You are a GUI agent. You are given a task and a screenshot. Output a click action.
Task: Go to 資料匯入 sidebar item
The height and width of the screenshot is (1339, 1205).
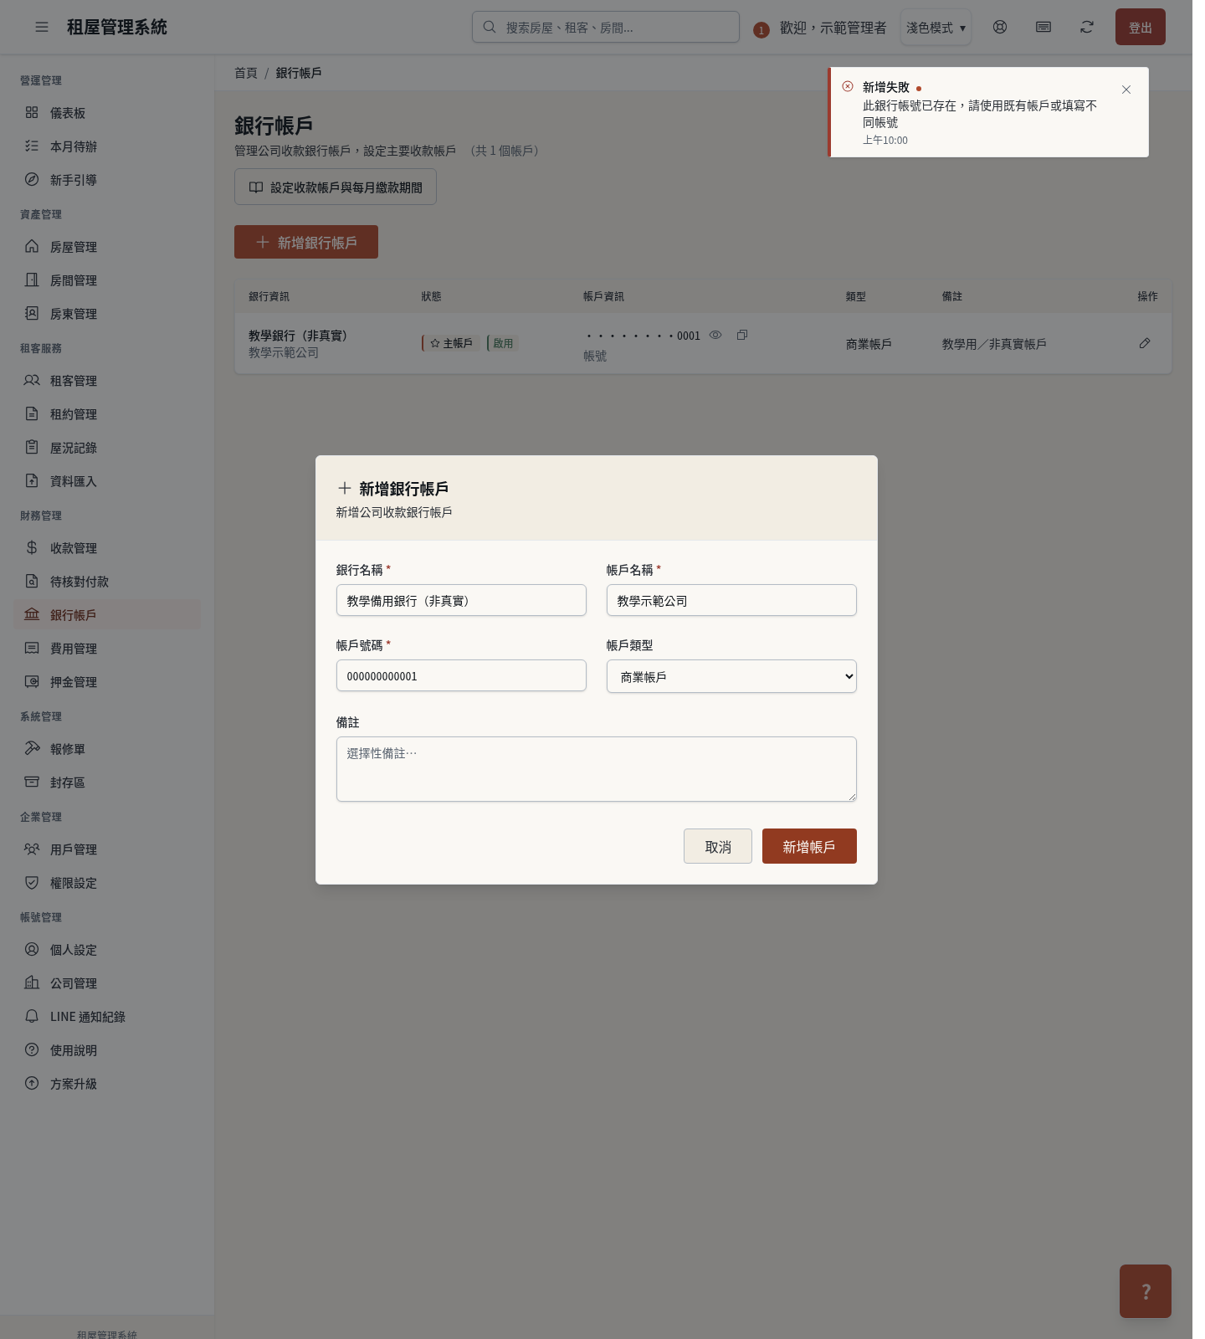[107, 481]
